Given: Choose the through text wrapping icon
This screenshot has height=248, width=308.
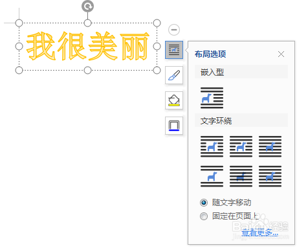Looking at the screenshot, I should [x=270, y=146].
